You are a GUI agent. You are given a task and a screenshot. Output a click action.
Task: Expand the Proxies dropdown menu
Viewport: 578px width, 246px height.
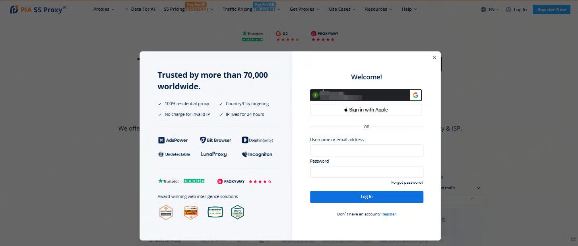(x=104, y=9)
